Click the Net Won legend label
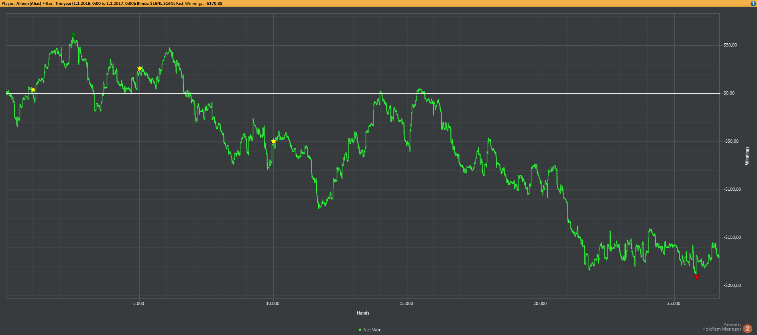Screen dimensions: 757x335 [372, 330]
